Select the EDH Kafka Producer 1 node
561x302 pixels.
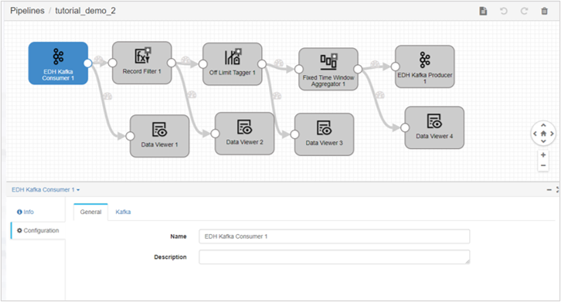(425, 66)
